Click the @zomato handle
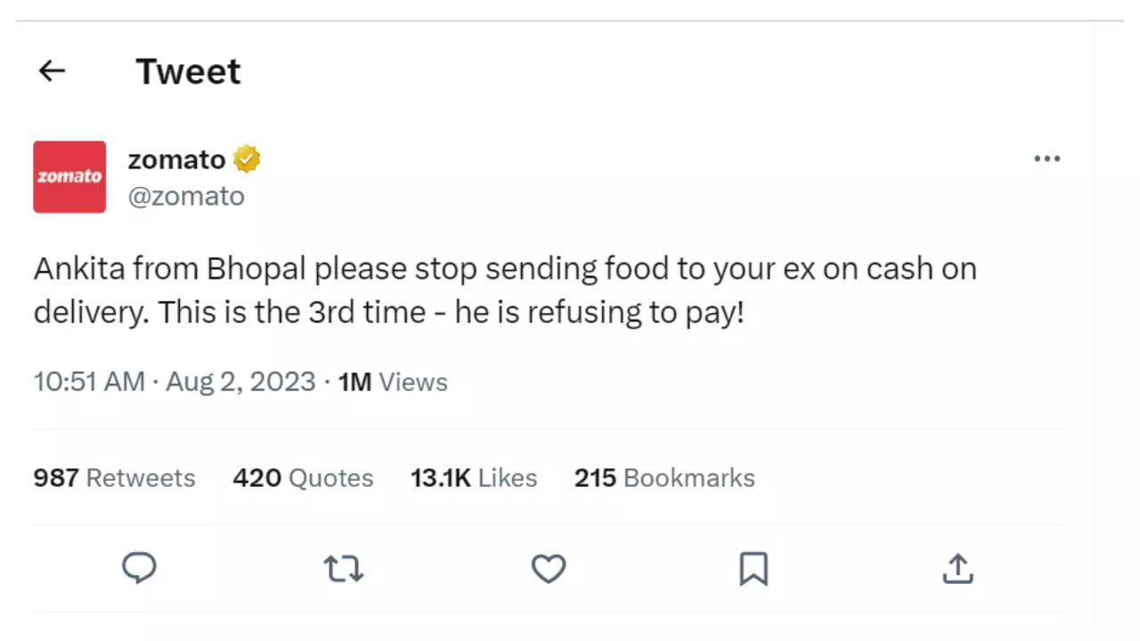Screen dimensions: 1140x641 pos(187,196)
